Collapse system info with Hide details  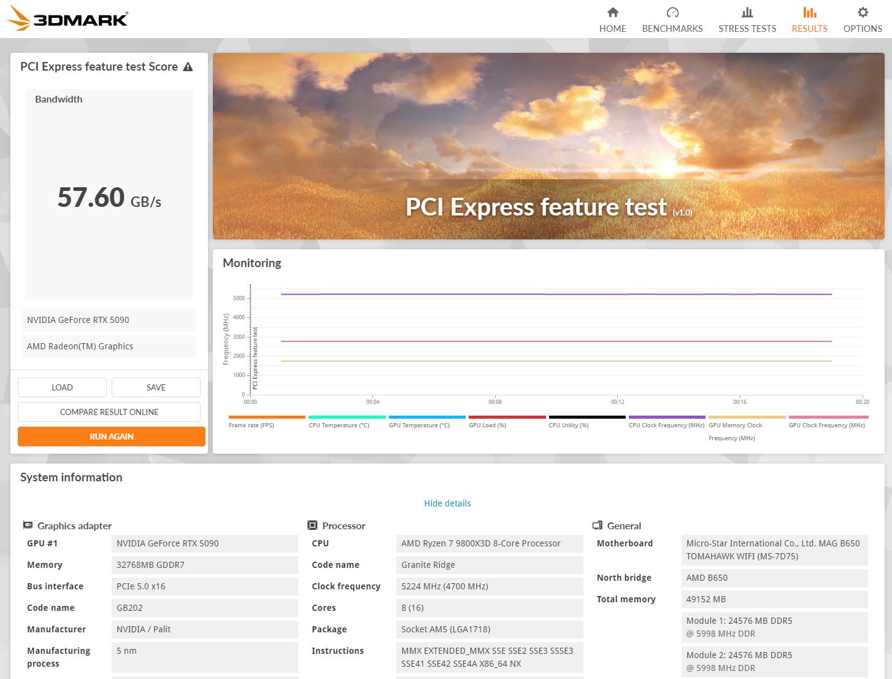[447, 503]
